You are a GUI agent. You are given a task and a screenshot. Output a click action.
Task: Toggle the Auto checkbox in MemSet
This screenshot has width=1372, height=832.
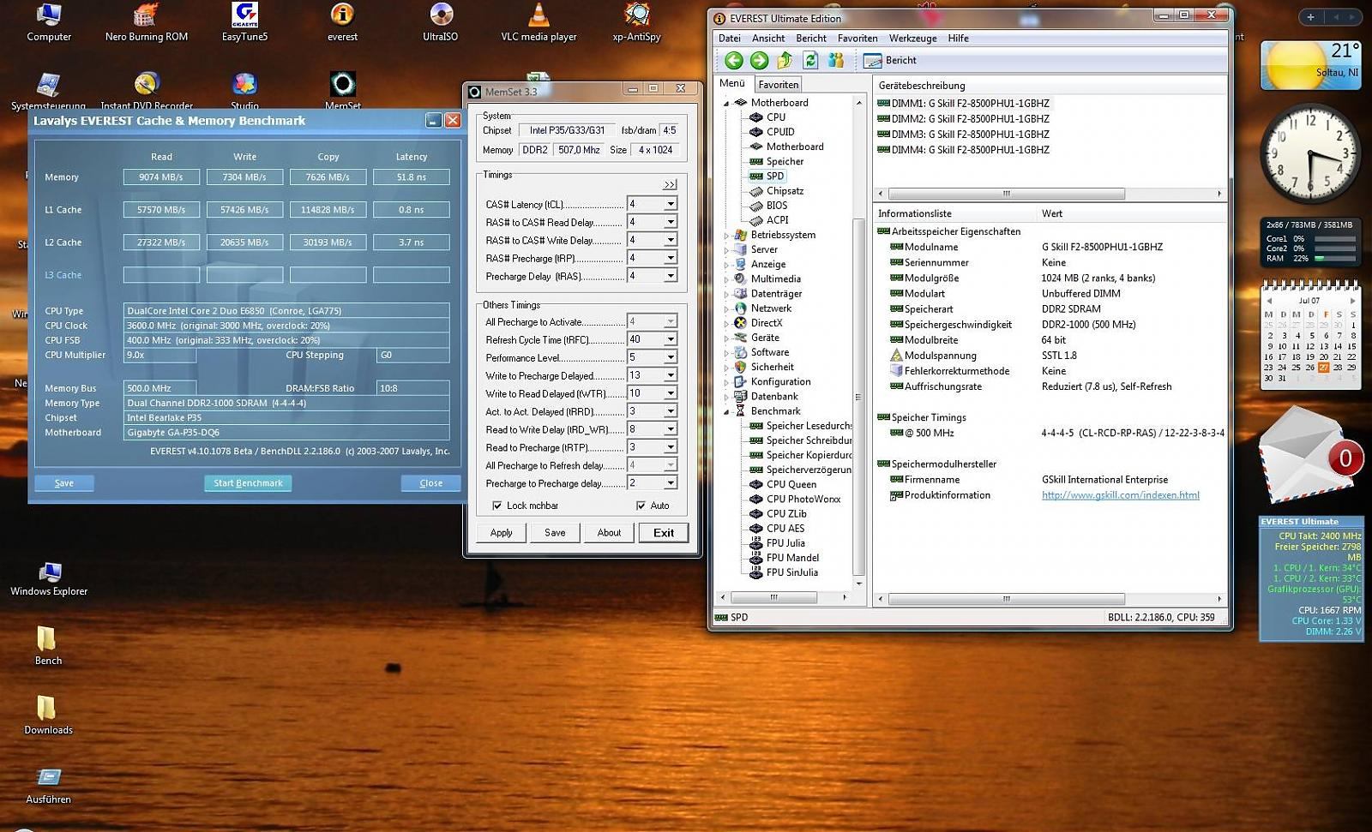(641, 506)
